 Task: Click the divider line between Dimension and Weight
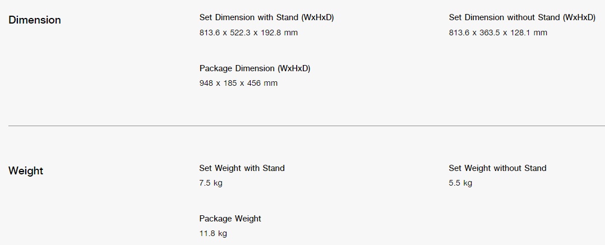[x=307, y=126]
